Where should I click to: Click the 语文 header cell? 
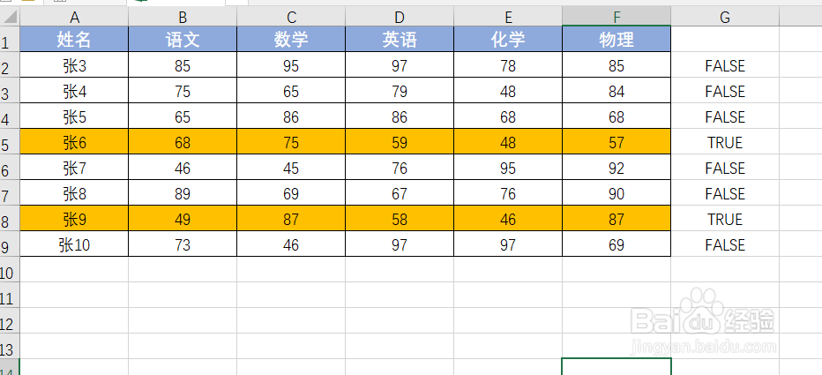(x=183, y=40)
